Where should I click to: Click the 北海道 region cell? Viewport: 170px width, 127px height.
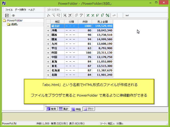click(57, 70)
